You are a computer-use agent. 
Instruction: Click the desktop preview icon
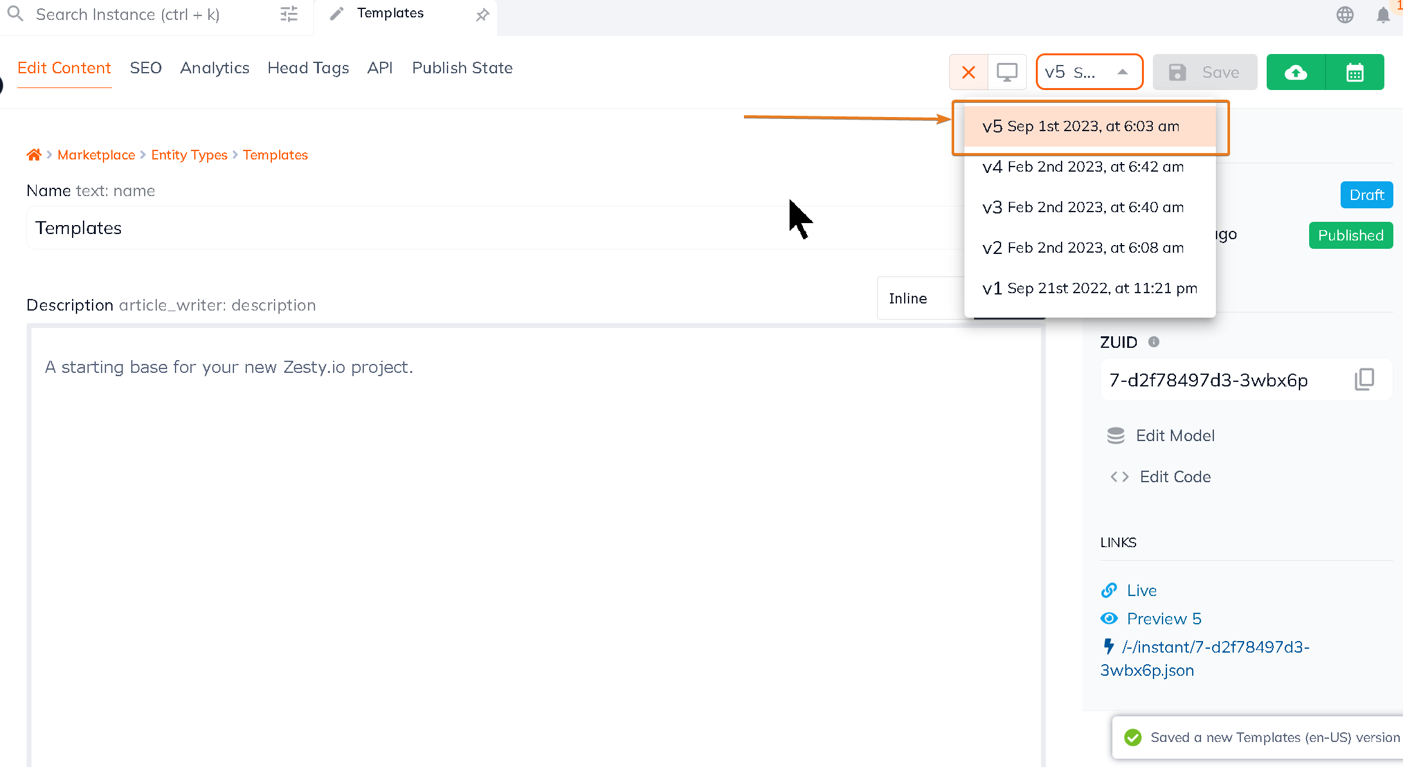(1006, 72)
